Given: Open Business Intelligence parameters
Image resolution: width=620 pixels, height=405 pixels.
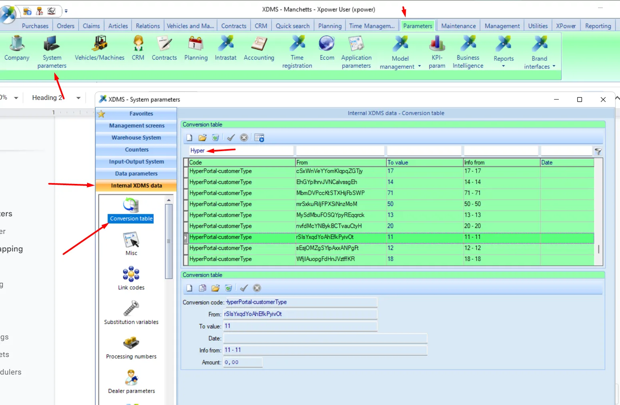Looking at the screenshot, I should [468, 52].
